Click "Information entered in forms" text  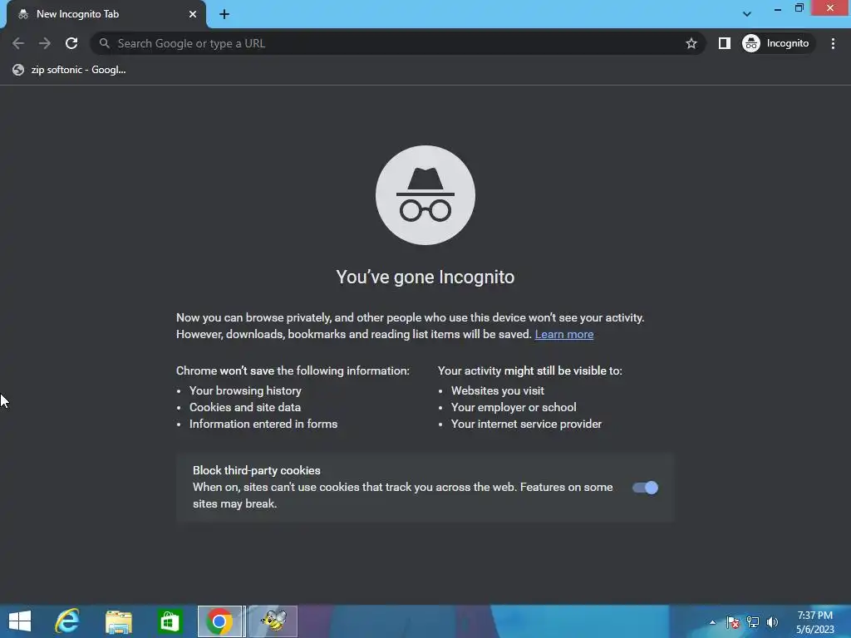pos(263,425)
